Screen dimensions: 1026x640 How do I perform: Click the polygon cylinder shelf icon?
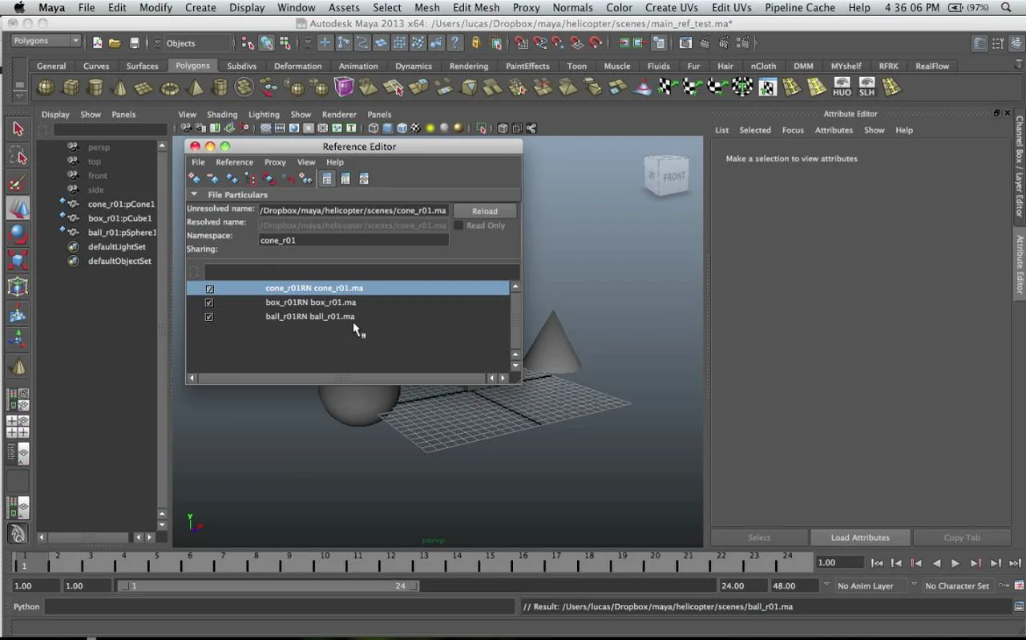[x=95, y=87]
